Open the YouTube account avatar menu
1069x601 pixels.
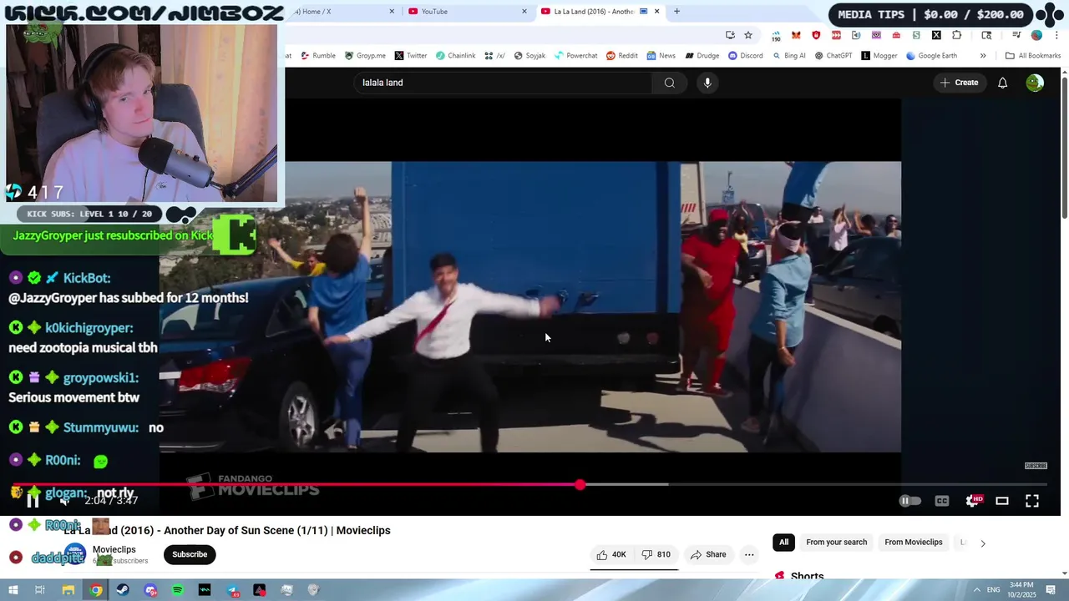pyautogui.click(x=1035, y=83)
